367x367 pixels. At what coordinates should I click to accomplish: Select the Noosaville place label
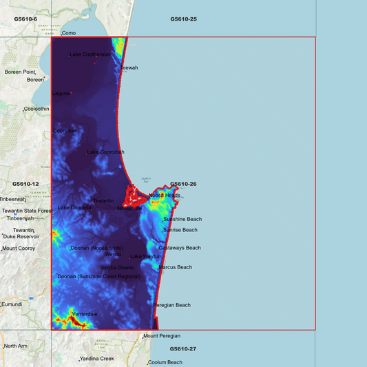(129, 209)
